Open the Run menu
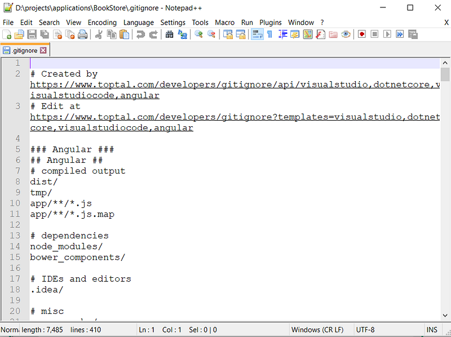The height and width of the screenshot is (337, 451). 247,23
